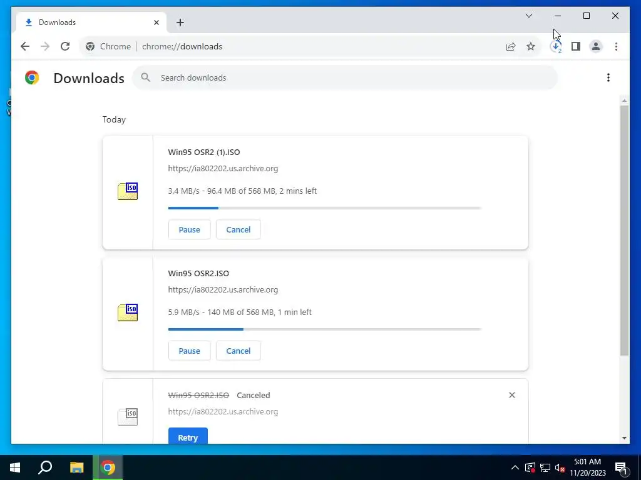Open the notification center icon
Screen dimensions: 641x480
tap(621, 467)
